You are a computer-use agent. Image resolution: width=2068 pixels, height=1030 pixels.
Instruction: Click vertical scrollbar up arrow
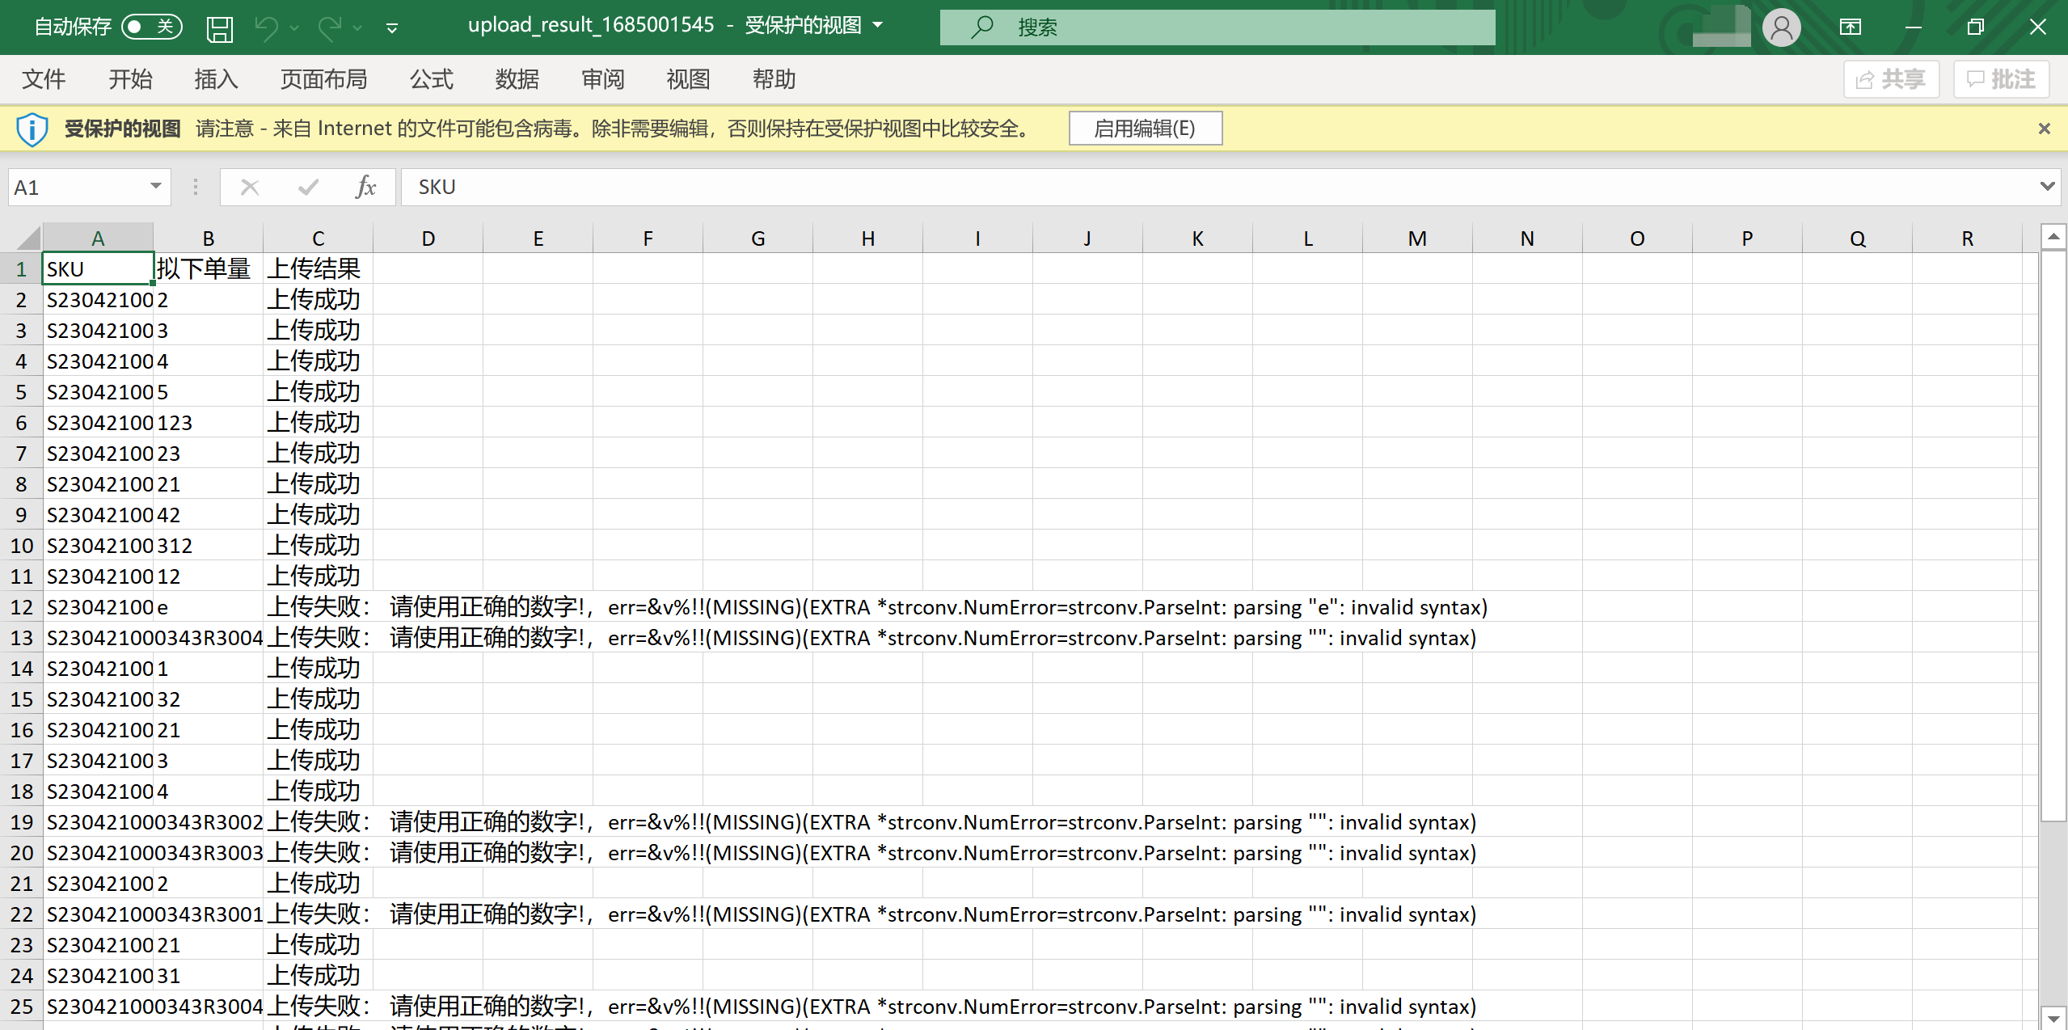point(2053,238)
